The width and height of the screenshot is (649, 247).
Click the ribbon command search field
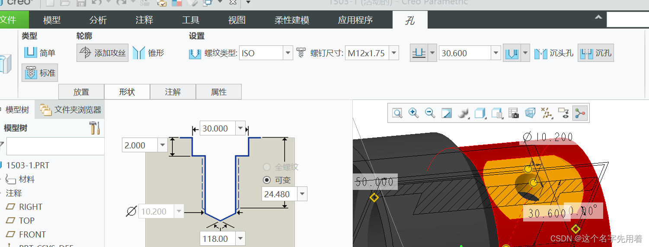click(x=628, y=19)
